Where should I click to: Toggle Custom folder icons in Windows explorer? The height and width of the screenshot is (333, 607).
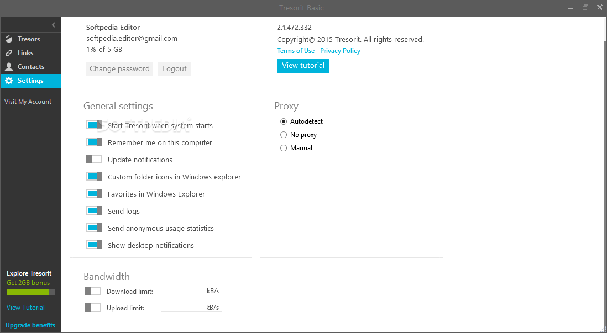tap(94, 176)
